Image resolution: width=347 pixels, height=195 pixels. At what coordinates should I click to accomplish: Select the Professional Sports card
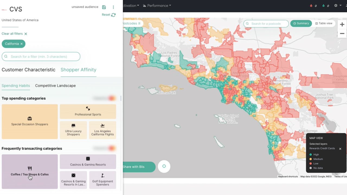tap(88, 111)
